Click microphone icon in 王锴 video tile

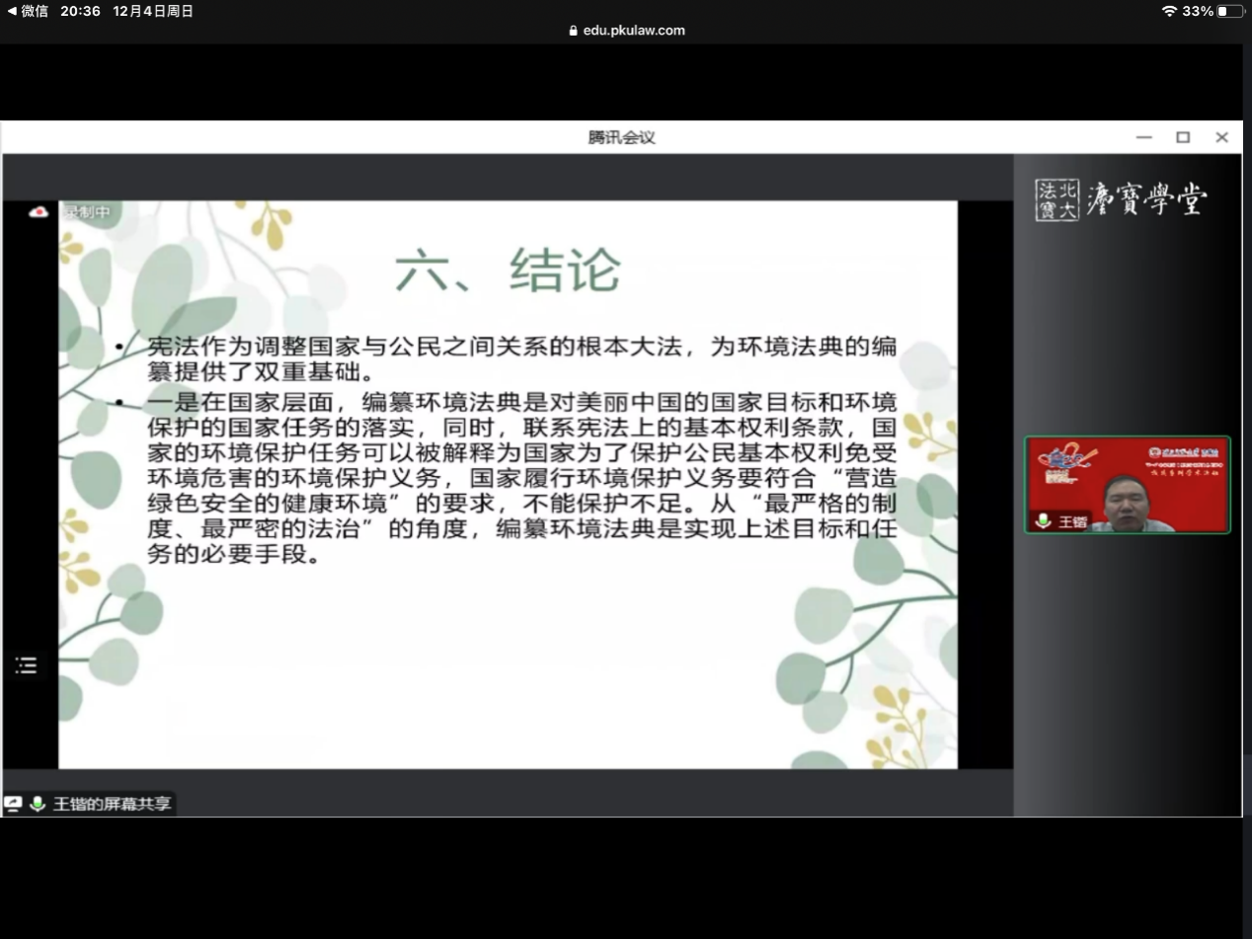click(1043, 520)
